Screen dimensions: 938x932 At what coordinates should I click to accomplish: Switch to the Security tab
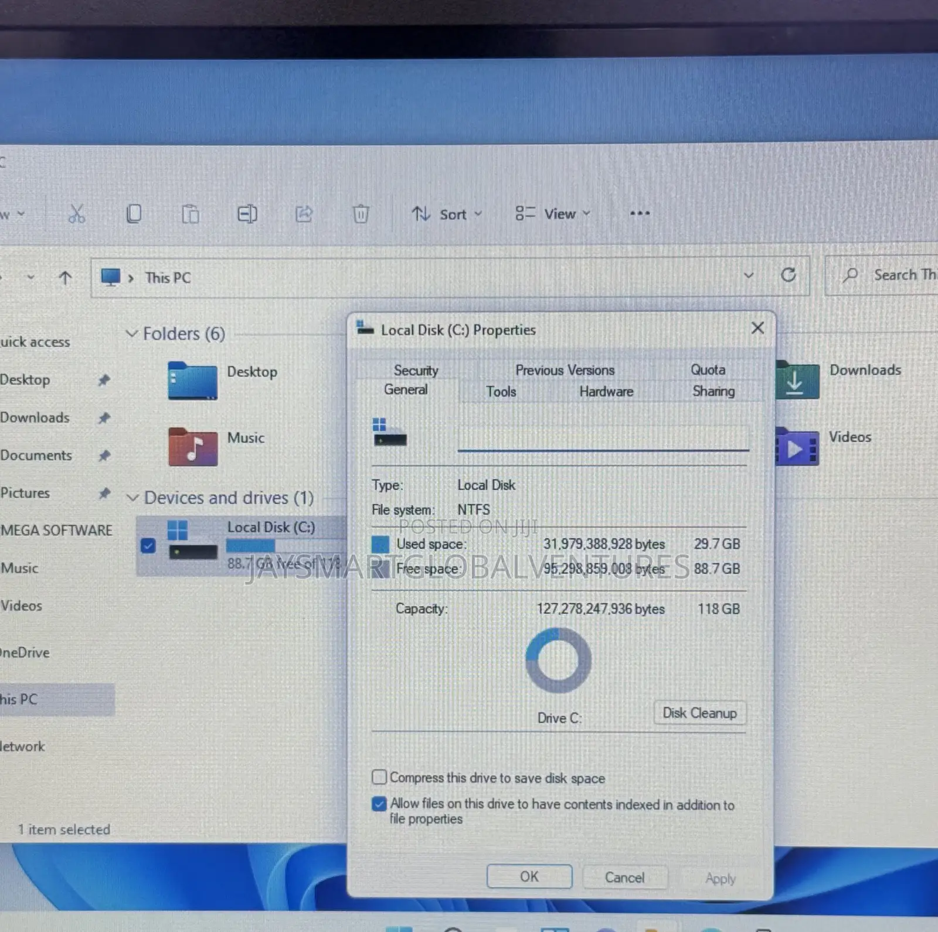coord(416,370)
